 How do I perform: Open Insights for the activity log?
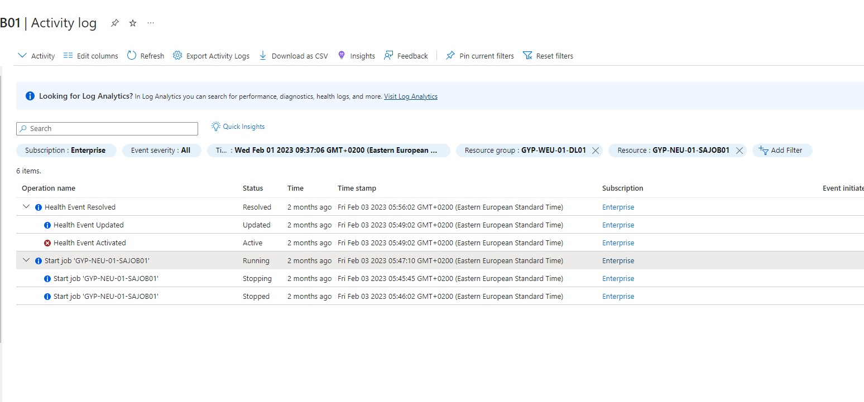[356, 55]
